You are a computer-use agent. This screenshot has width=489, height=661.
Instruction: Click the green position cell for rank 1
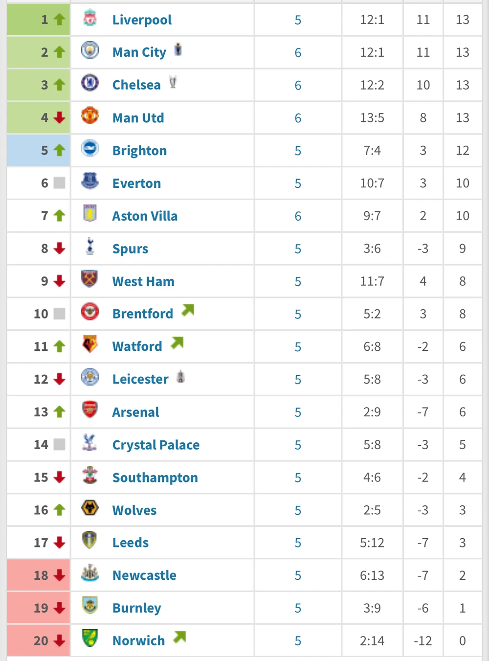point(39,20)
